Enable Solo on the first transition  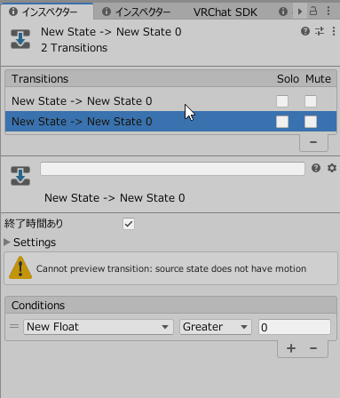tap(282, 101)
